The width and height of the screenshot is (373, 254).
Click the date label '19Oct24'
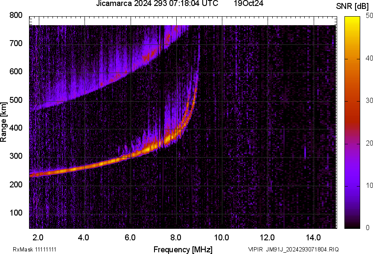(x=248, y=3)
